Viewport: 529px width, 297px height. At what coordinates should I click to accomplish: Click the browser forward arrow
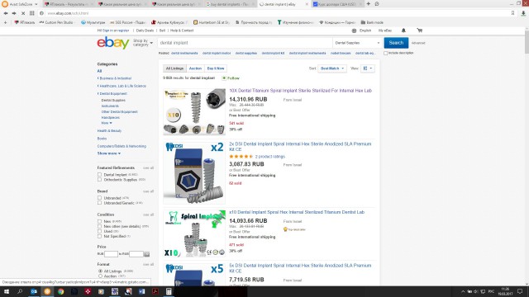coord(14,13)
